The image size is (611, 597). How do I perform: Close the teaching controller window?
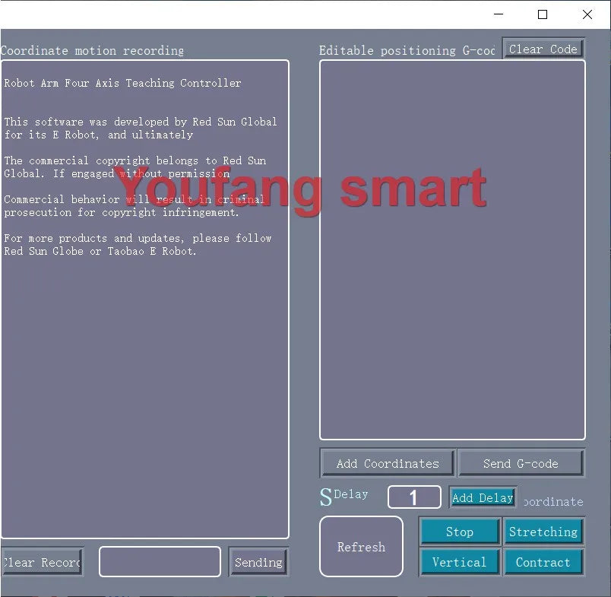coord(587,14)
